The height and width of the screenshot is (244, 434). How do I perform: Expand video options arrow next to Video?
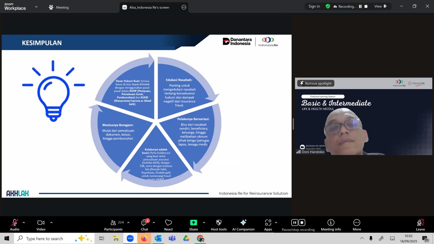[x=51, y=223]
